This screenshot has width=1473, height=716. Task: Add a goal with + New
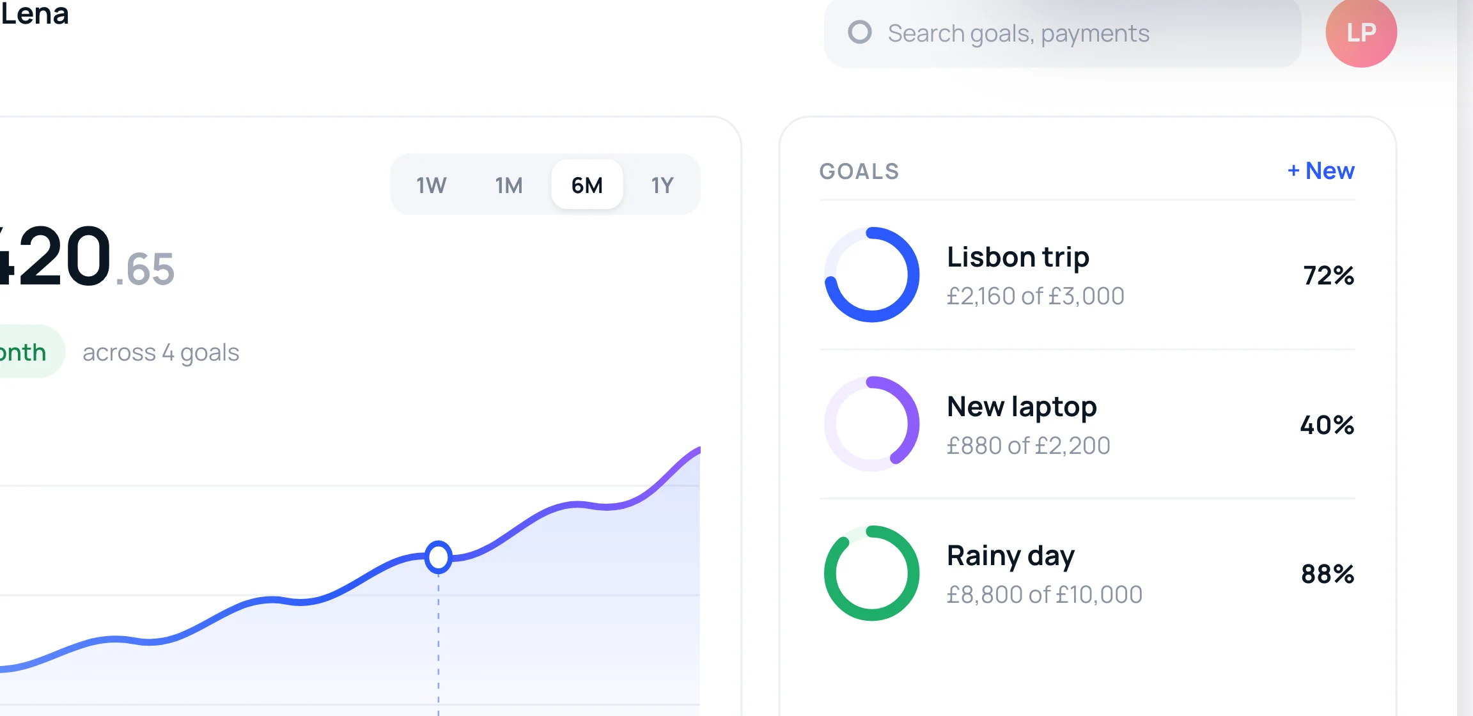point(1321,171)
